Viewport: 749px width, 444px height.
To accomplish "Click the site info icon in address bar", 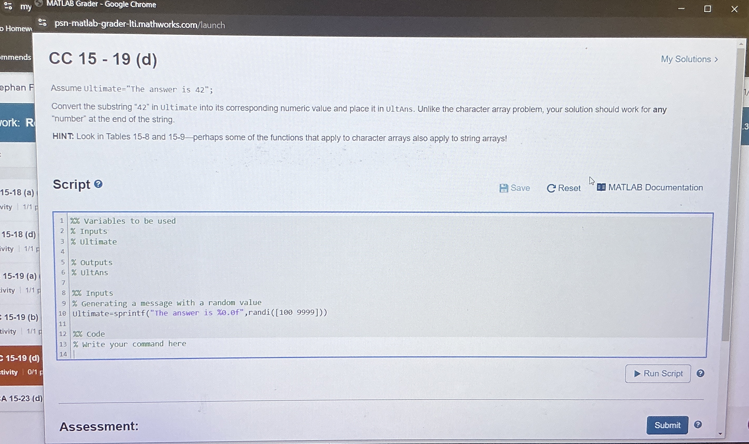I will pyautogui.click(x=43, y=22).
